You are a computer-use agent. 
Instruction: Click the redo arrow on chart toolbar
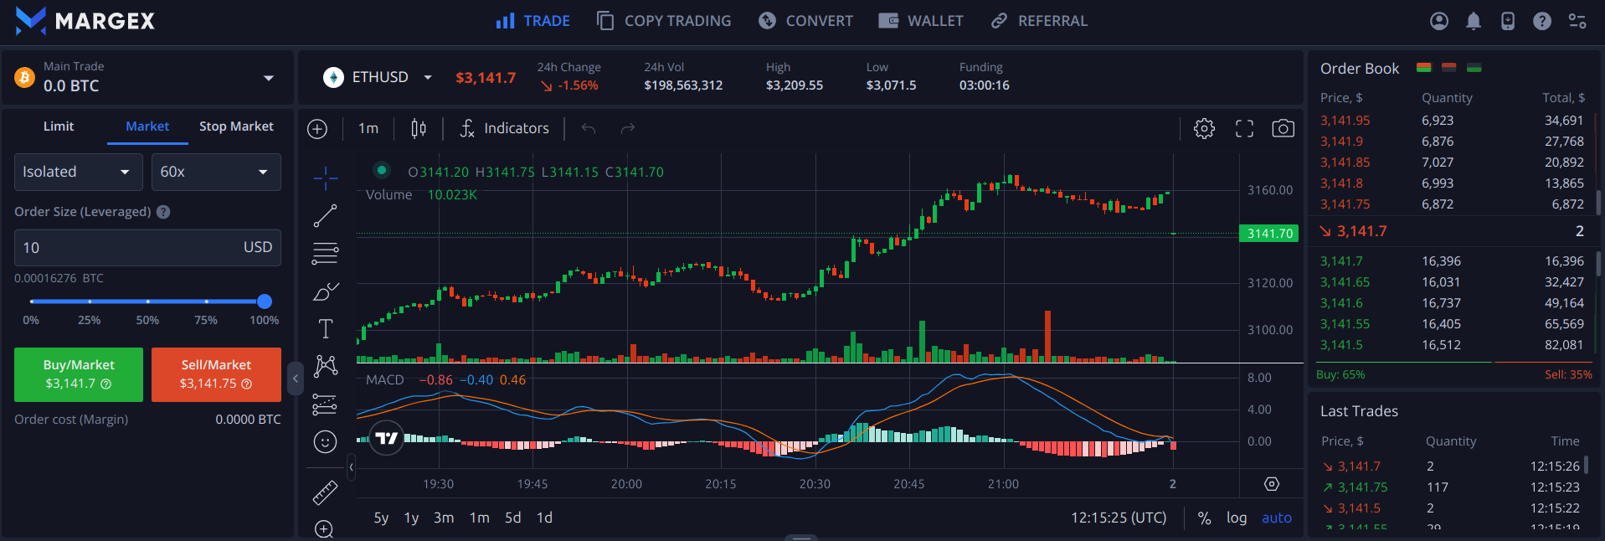click(627, 128)
